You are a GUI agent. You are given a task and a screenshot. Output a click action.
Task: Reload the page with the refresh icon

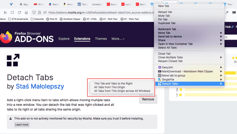click(x=19, y=13)
